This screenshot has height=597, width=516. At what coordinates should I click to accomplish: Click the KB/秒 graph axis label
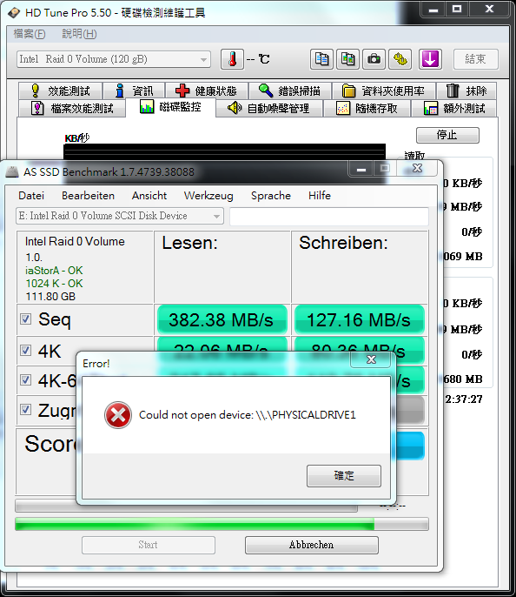pos(77,138)
